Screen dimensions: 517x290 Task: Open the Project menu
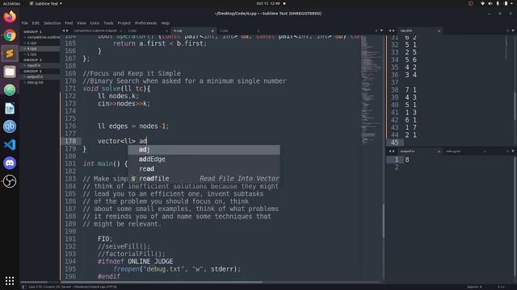click(124, 23)
